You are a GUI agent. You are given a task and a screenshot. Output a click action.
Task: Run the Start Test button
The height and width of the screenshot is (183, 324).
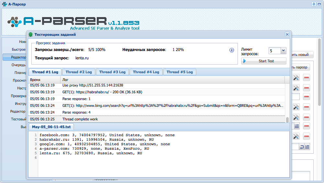coord(264,61)
